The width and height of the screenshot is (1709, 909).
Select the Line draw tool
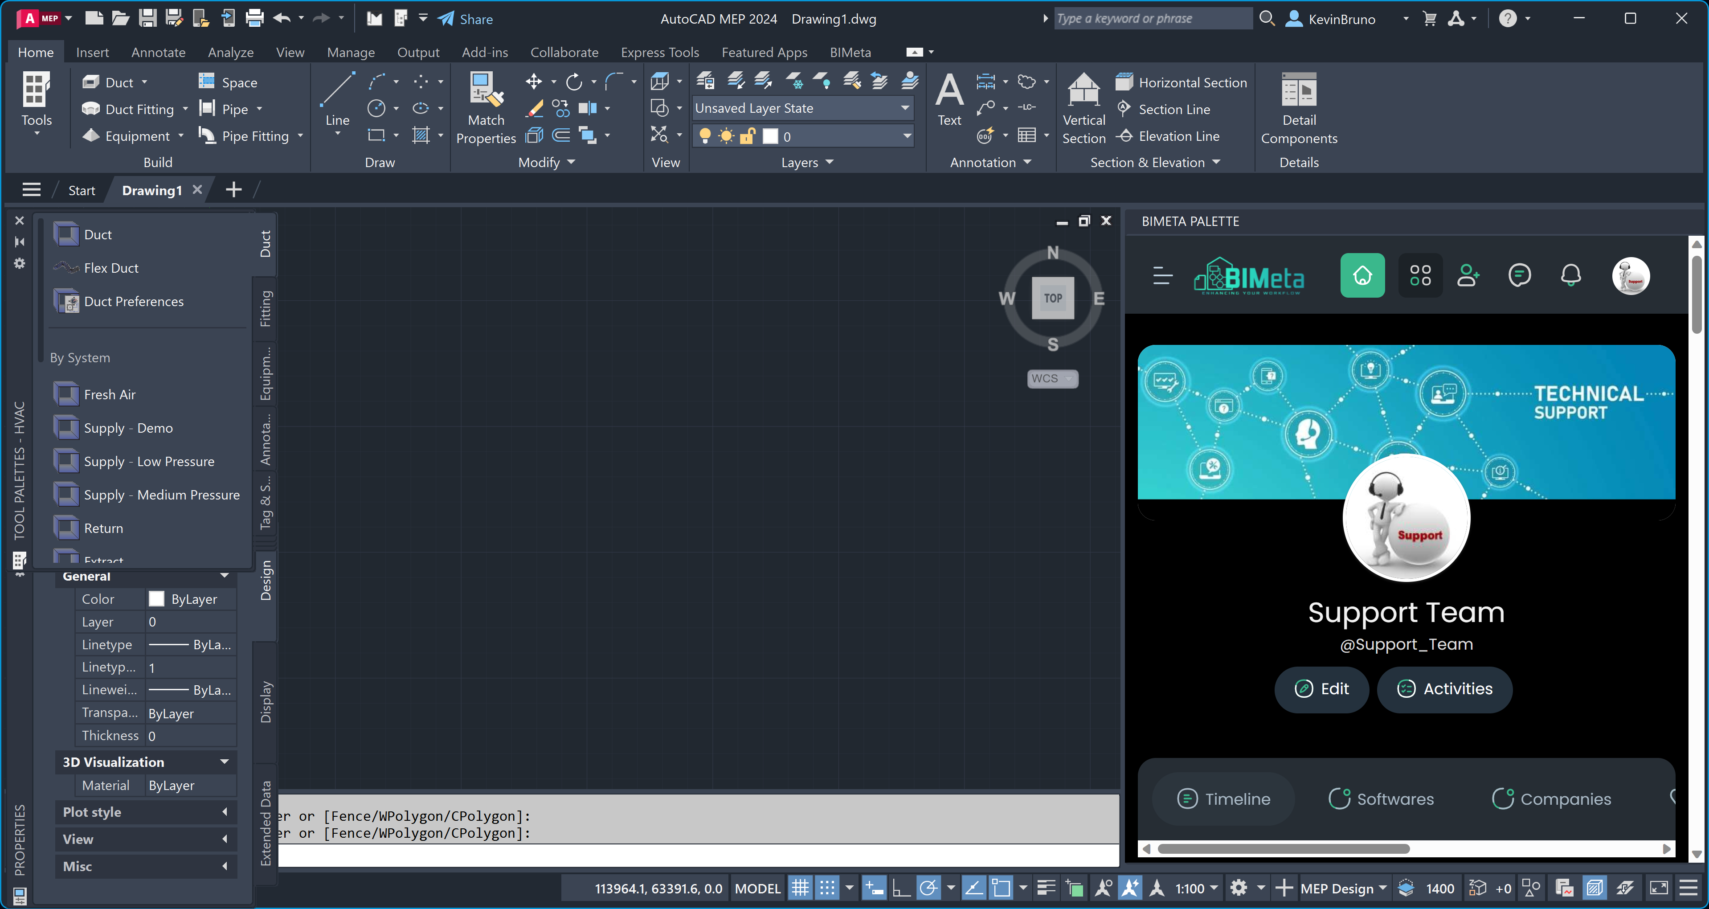click(x=337, y=99)
